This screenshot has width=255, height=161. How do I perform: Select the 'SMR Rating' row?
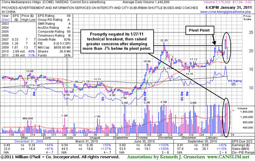(x=54, y=24)
